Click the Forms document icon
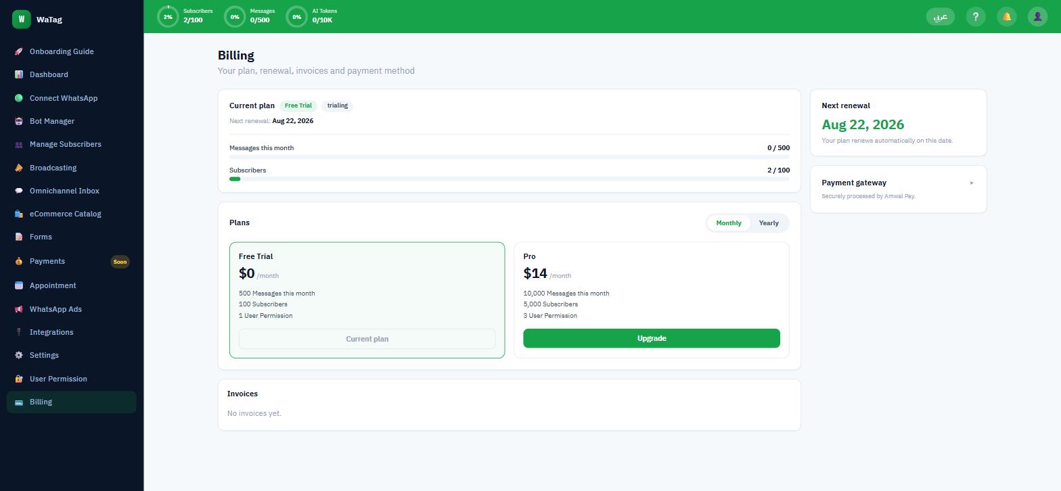This screenshot has width=1061, height=491. [x=19, y=237]
